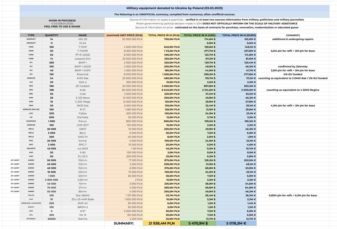Screen dimensions: 337x229
Task: Click the 2S1 Goździk name cell
Action: (x=83, y=86)
